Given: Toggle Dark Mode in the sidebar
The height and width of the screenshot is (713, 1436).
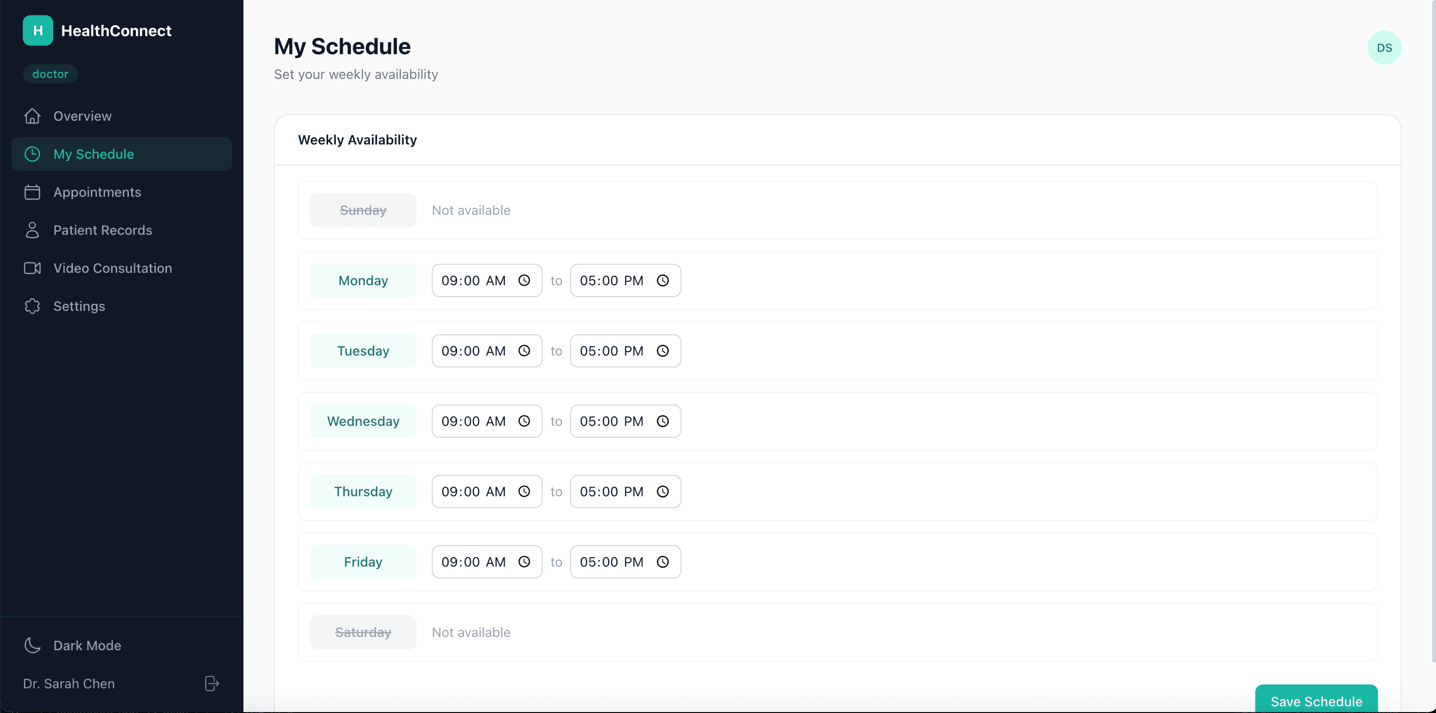Looking at the screenshot, I should [72, 645].
